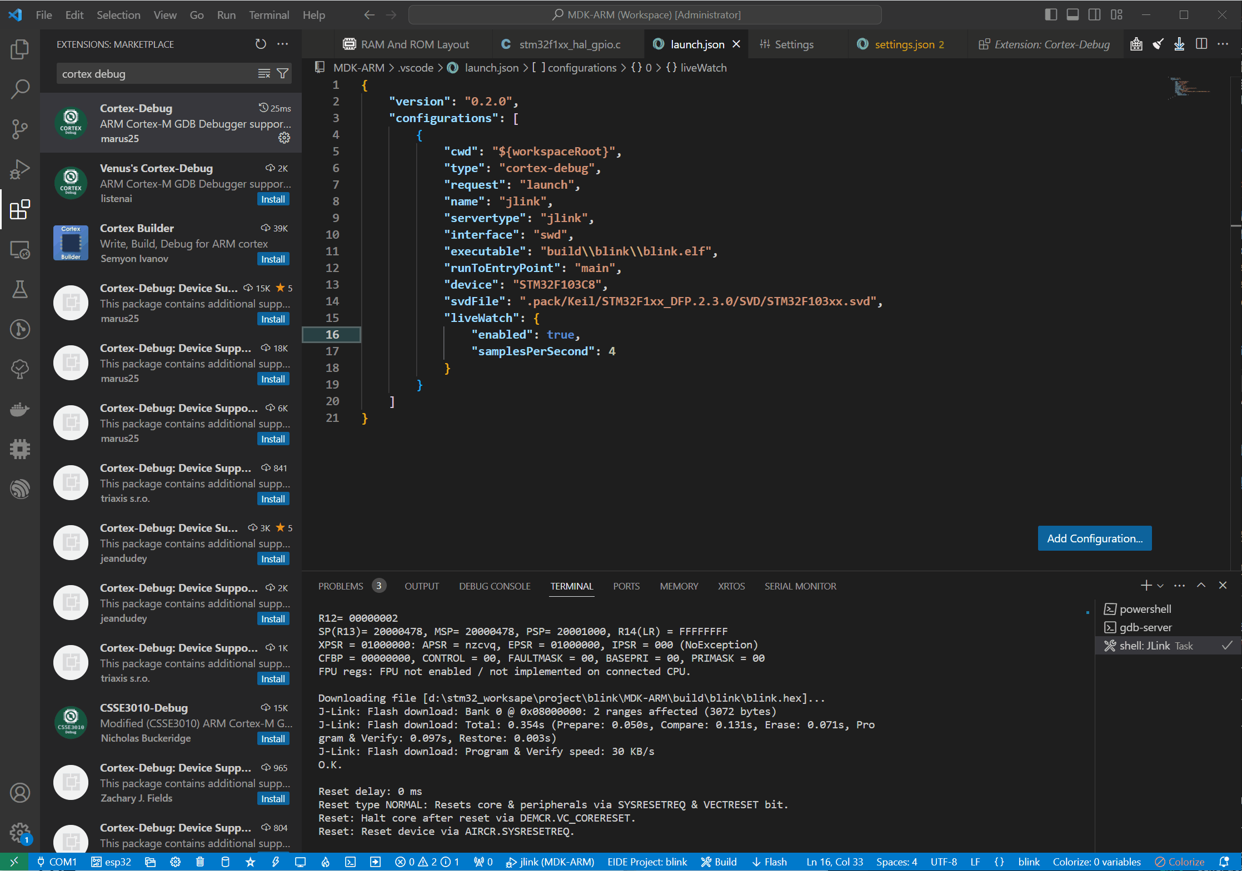Open the Docker view in activity bar

20,409
